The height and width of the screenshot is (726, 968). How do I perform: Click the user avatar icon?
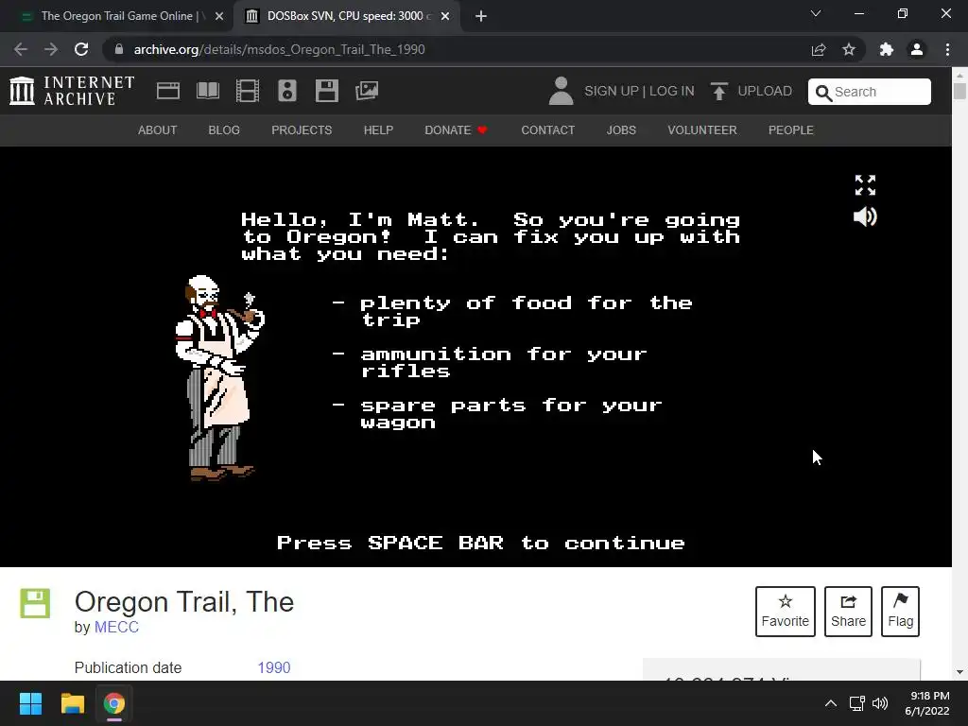tap(561, 91)
